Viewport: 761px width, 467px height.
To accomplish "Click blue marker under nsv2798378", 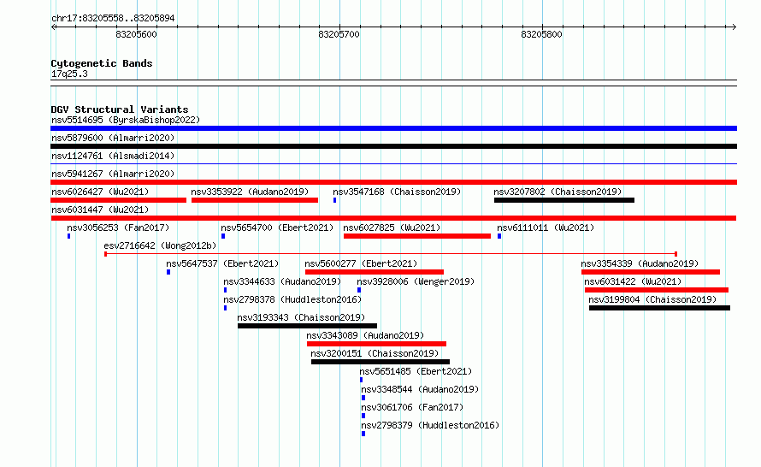I will tap(225, 308).
